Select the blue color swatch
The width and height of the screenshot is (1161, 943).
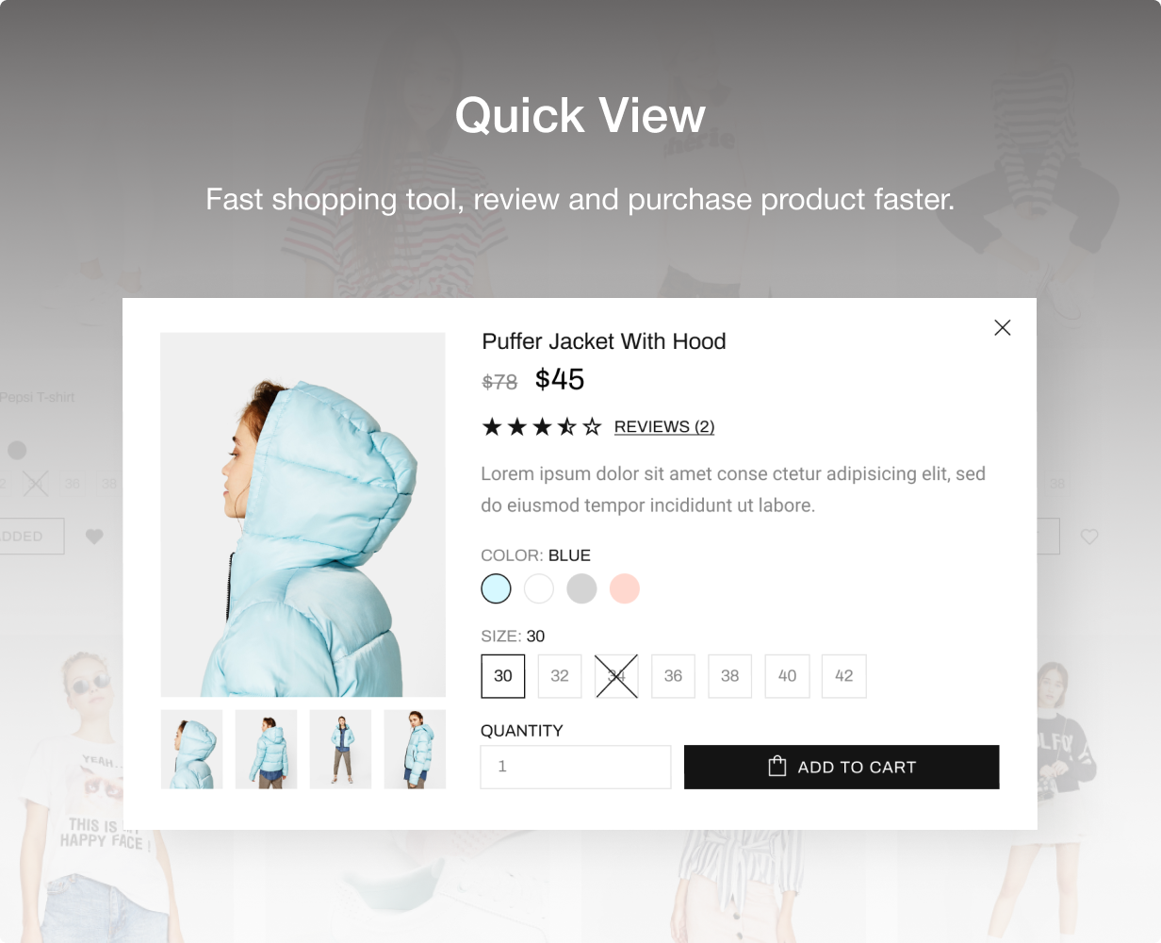tap(496, 588)
